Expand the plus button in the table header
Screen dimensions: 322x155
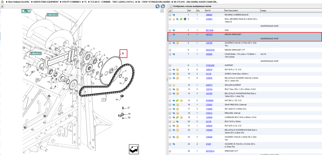click(170, 11)
